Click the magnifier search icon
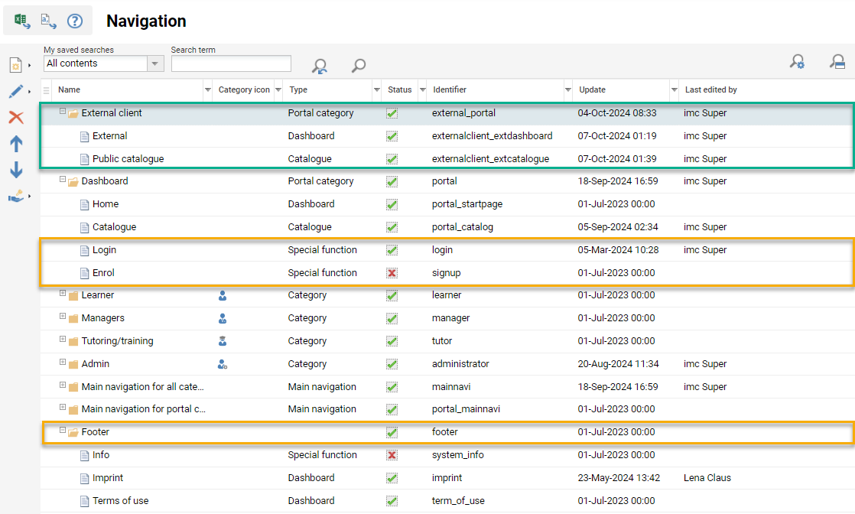This screenshot has height=514, width=855. [x=359, y=66]
